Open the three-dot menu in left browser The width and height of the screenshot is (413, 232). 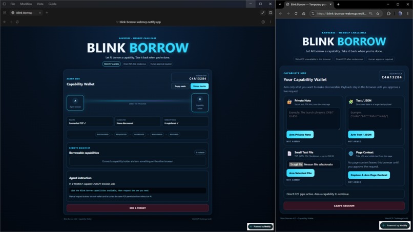tap(271, 22)
